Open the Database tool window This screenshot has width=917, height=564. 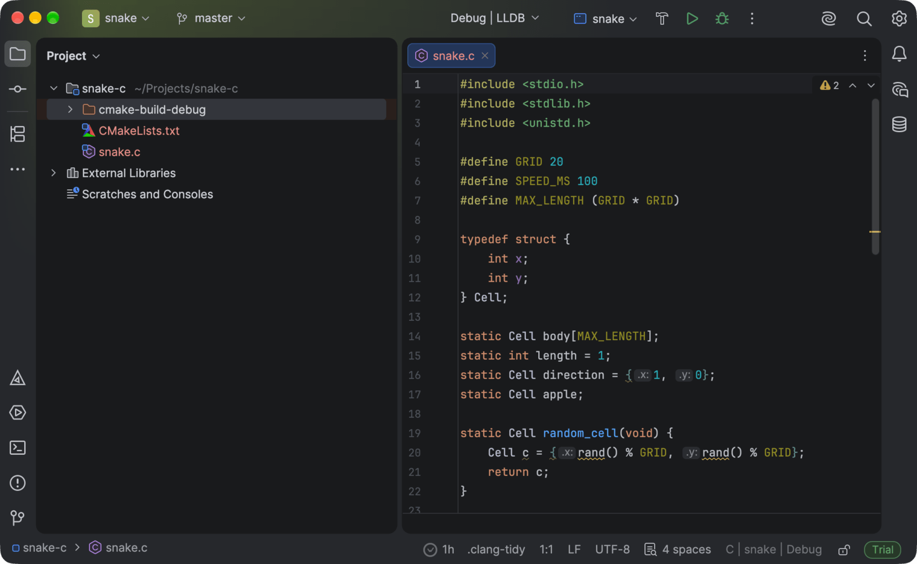point(899,125)
